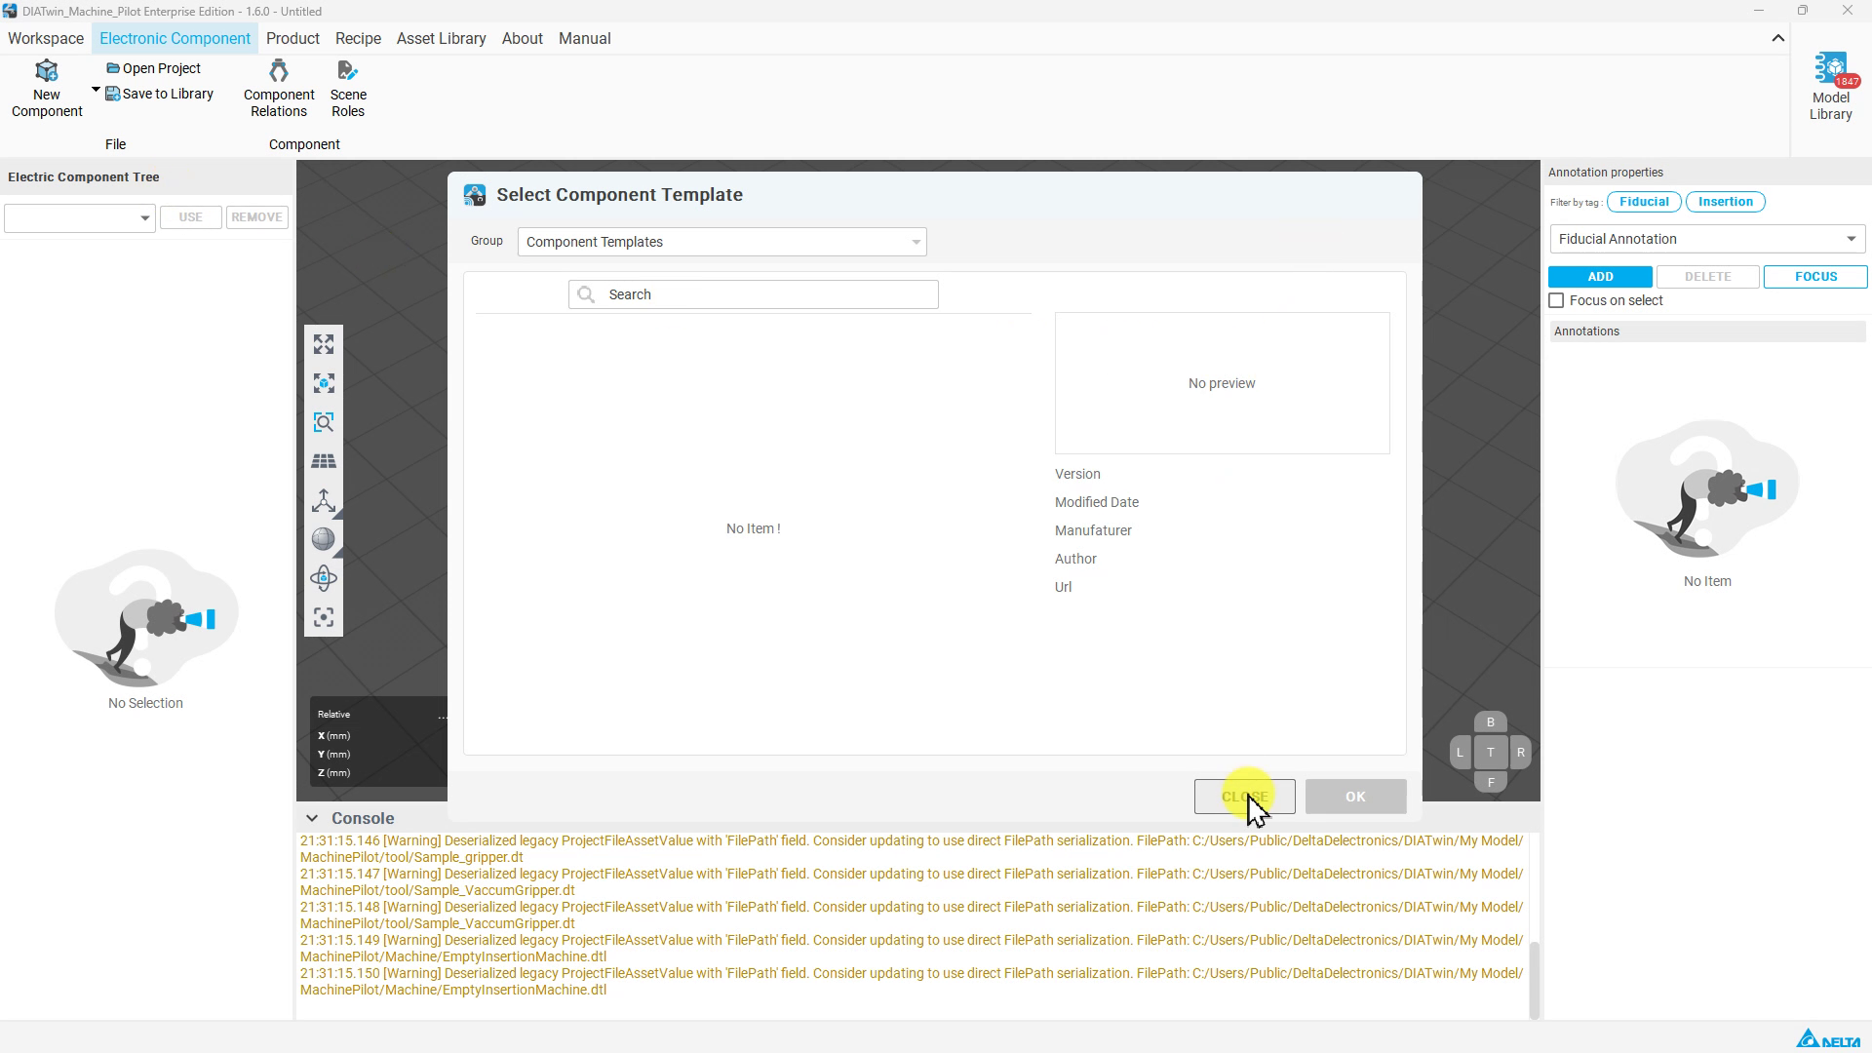Click the Delta logo in status bar

pos(1828,1038)
